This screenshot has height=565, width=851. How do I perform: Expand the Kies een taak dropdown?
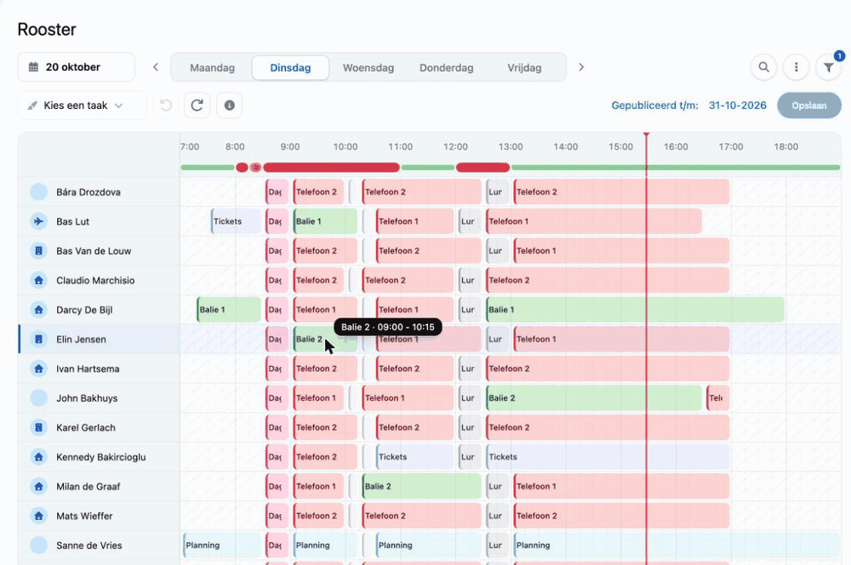pos(82,106)
